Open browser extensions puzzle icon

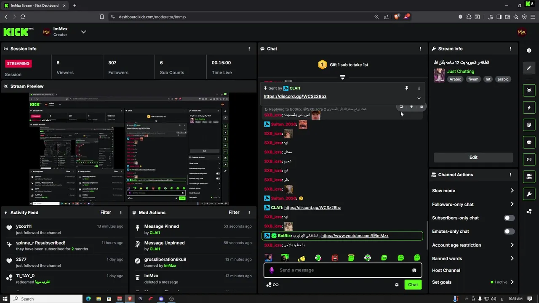coord(469,17)
